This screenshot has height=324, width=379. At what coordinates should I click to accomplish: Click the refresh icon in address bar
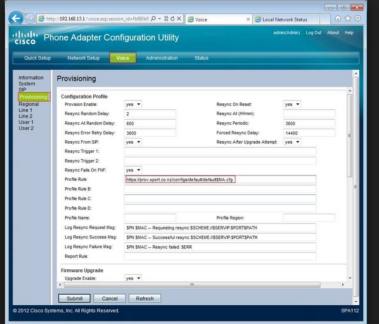pyautogui.click(x=172, y=19)
